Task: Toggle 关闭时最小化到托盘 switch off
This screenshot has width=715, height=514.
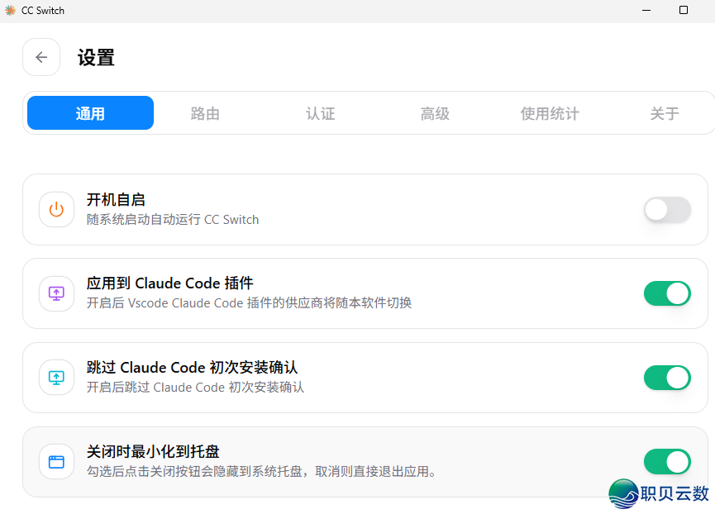Action: (667, 462)
